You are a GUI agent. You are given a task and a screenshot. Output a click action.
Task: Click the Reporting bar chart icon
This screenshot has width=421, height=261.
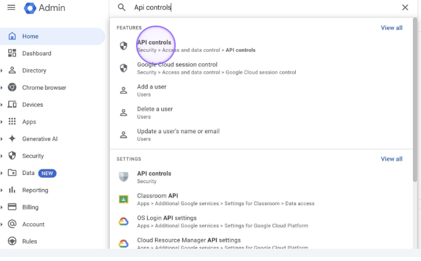pyautogui.click(x=12, y=190)
